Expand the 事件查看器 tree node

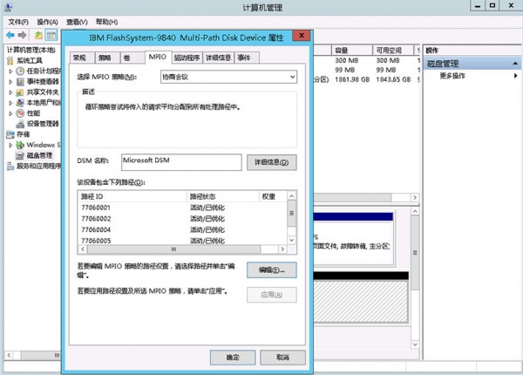click(x=10, y=82)
